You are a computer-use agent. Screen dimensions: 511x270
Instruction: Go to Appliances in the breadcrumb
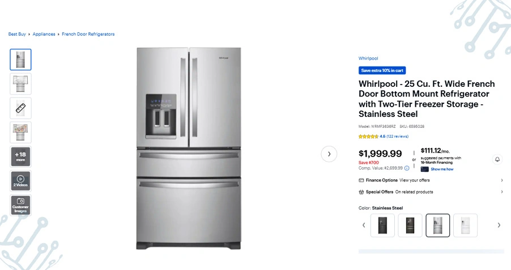click(44, 34)
